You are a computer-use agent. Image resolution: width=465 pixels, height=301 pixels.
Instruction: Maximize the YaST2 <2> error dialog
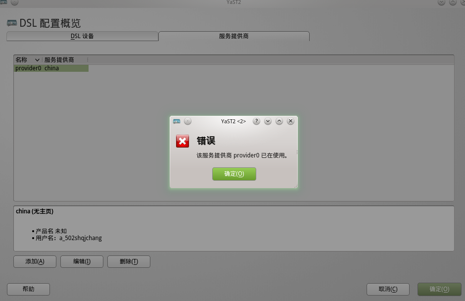pyautogui.click(x=279, y=121)
